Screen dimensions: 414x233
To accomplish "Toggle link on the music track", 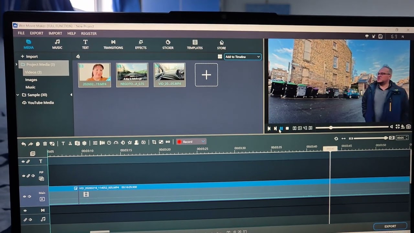I will point(25,220).
